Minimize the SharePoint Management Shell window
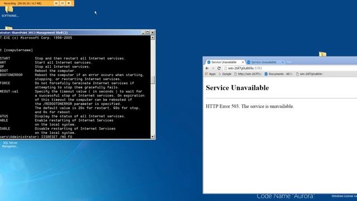Viewport: 357px width, 201px height. tap(143, 32)
